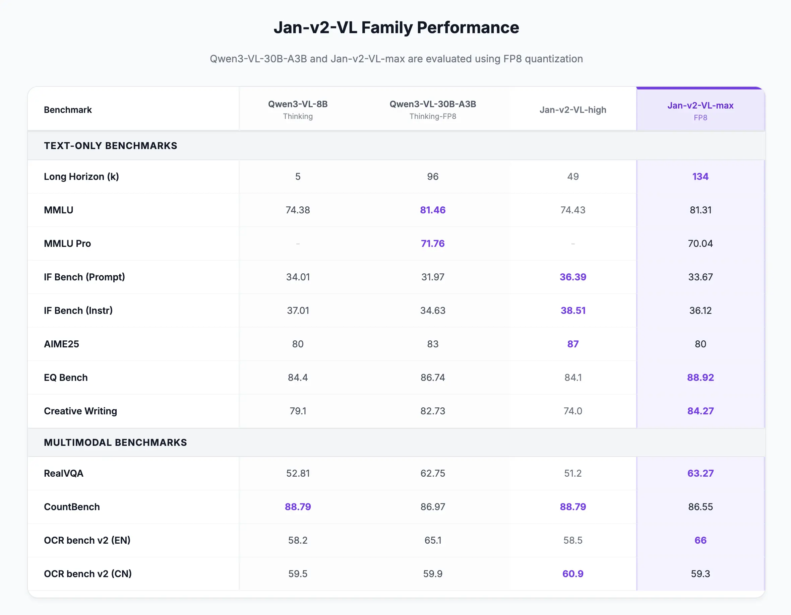Screen dimensions: 791x615
Task: Click the Long Horizon (k) row label
Action: pyautogui.click(x=81, y=177)
